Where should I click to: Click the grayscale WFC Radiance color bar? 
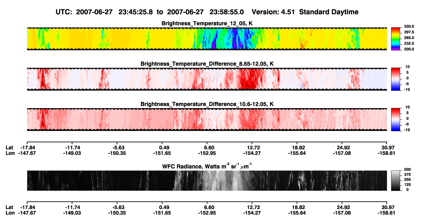[x=395, y=180]
